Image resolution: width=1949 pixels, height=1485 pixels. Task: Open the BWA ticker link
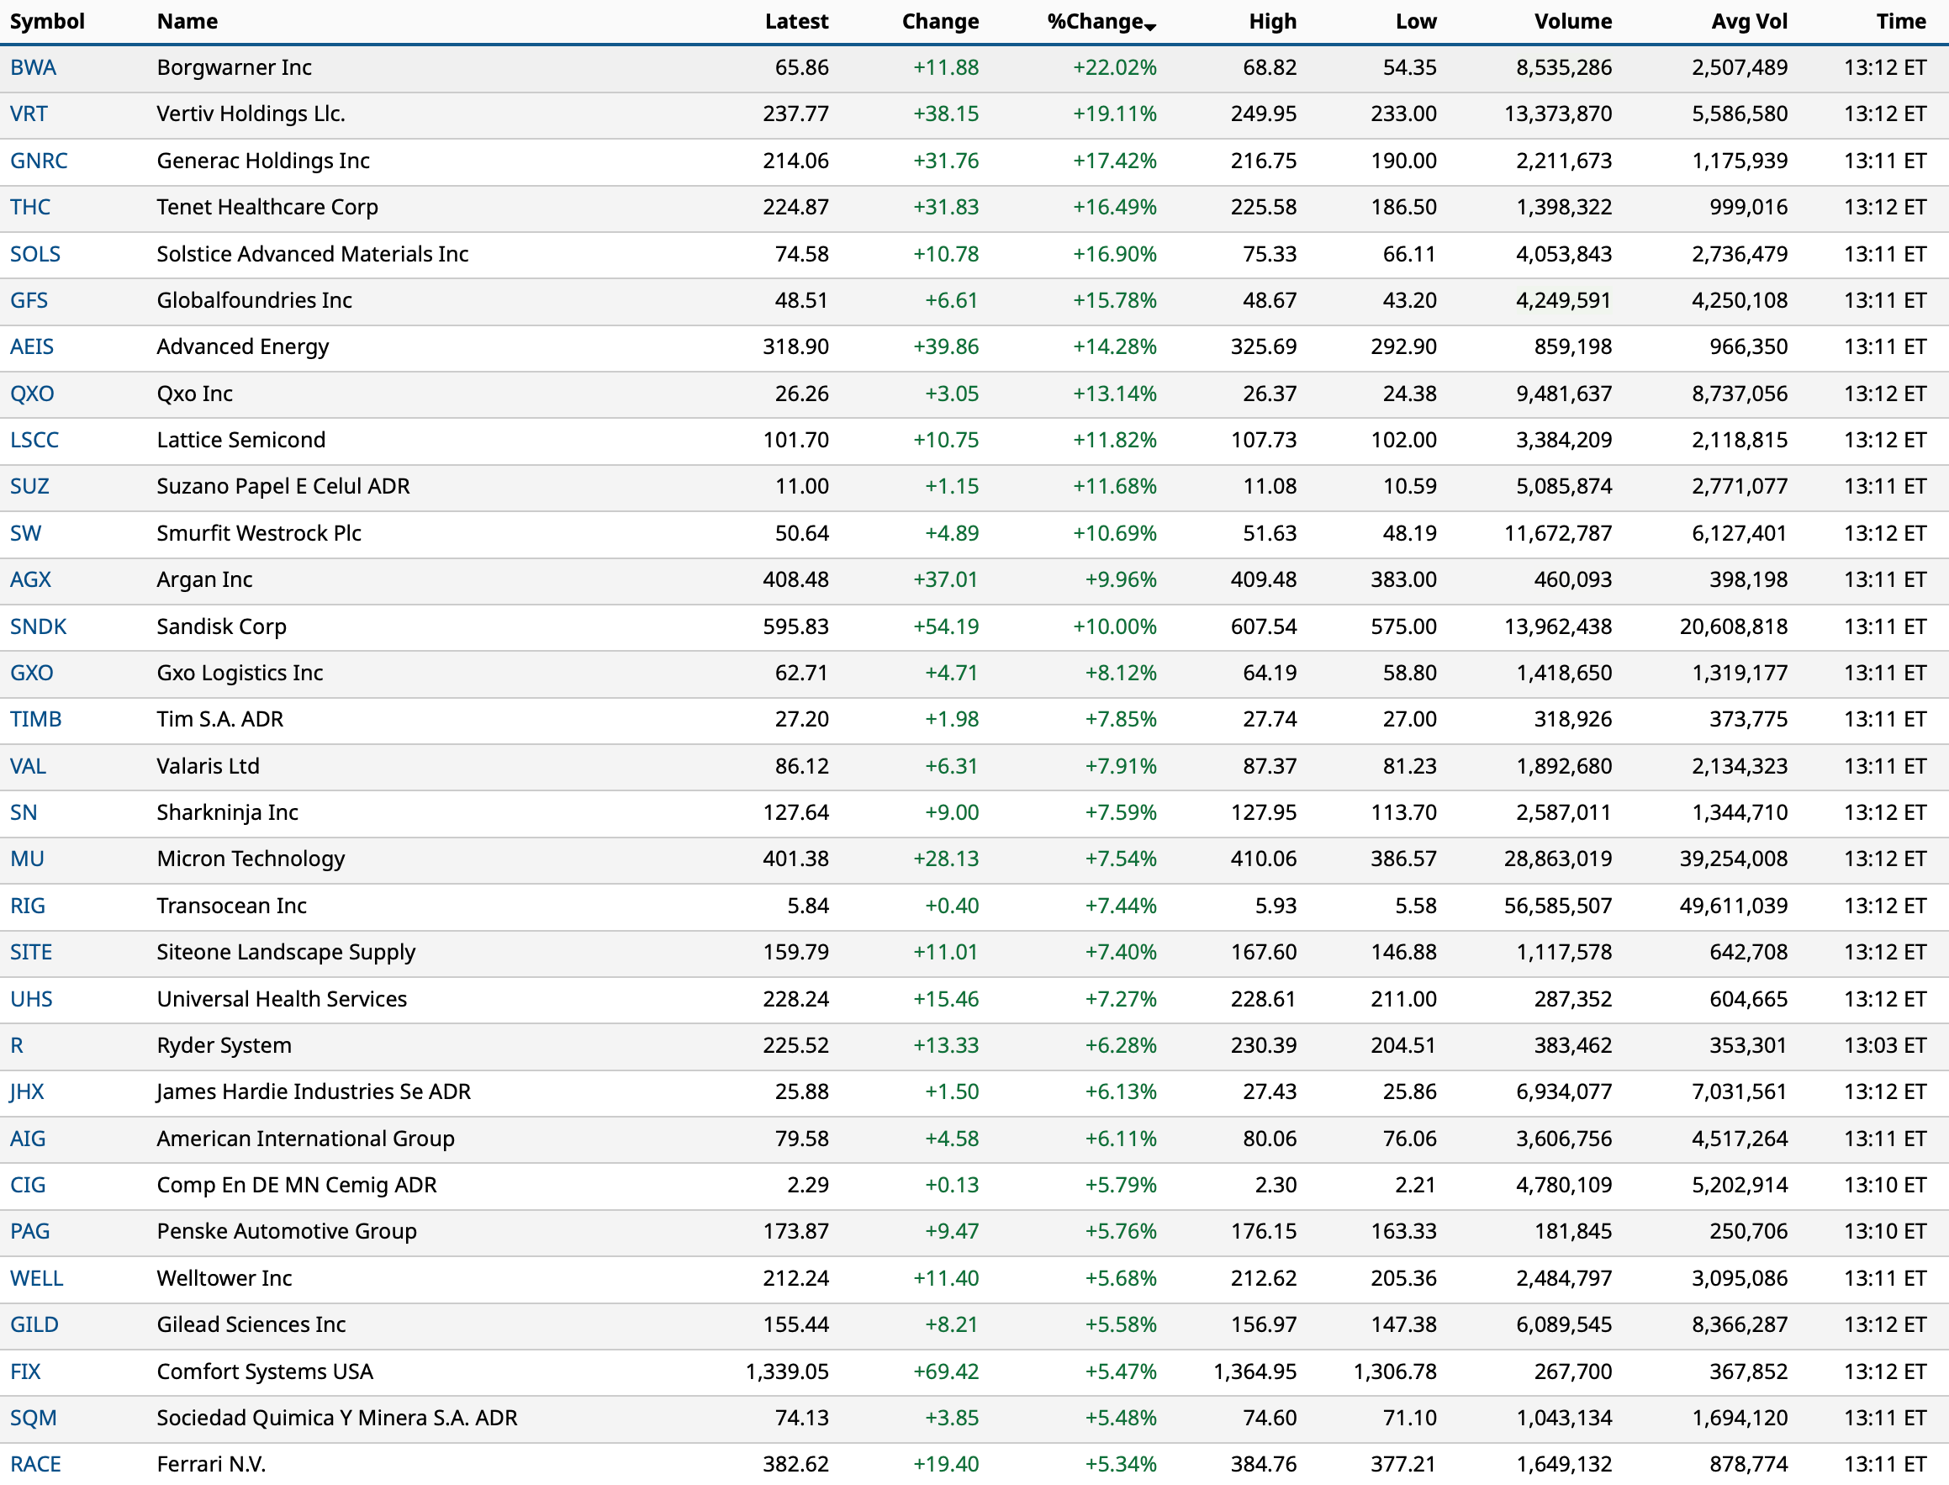[x=33, y=67]
